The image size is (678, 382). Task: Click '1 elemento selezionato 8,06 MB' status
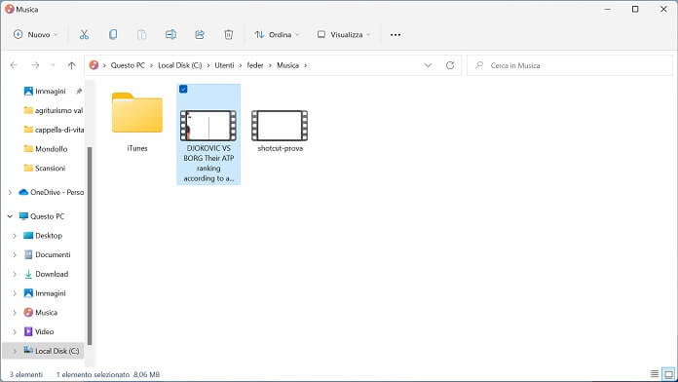108,374
